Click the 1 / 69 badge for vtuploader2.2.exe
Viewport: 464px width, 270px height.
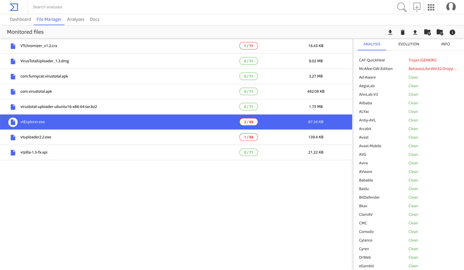249,137
